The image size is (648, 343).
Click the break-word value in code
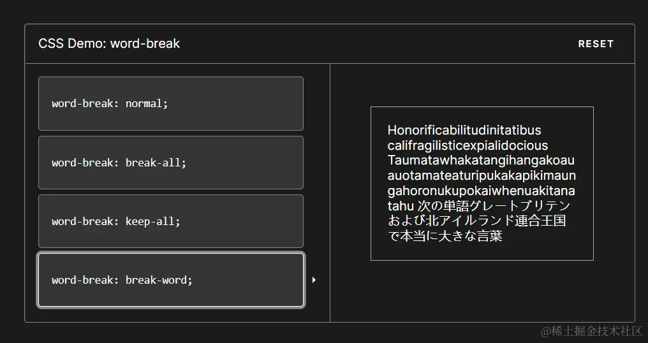tap(158, 280)
